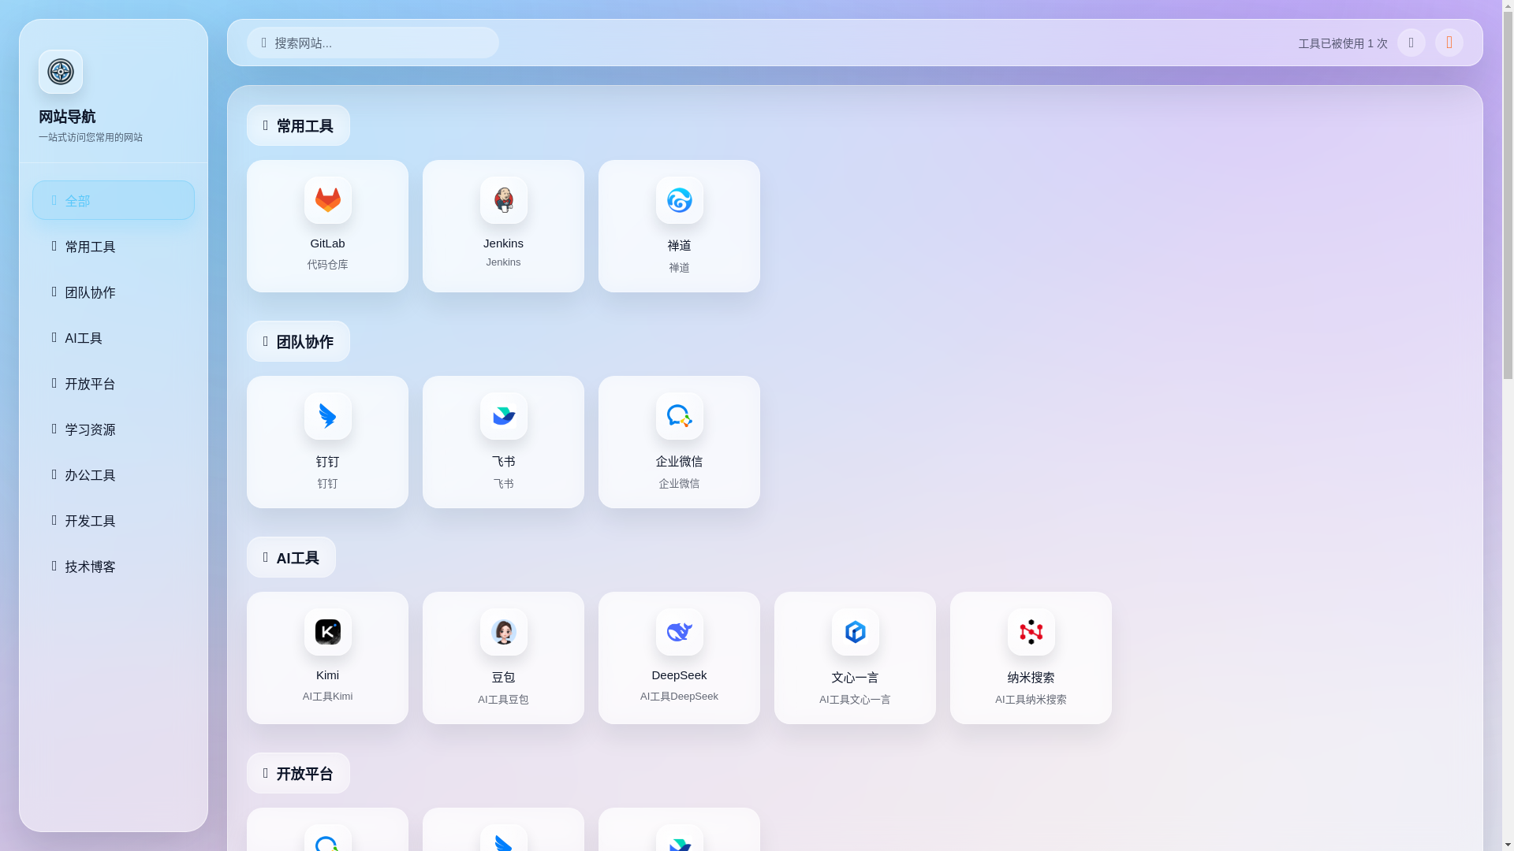Select AI工具 in the sidebar
The height and width of the screenshot is (851, 1514).
(x=114, y=337)
